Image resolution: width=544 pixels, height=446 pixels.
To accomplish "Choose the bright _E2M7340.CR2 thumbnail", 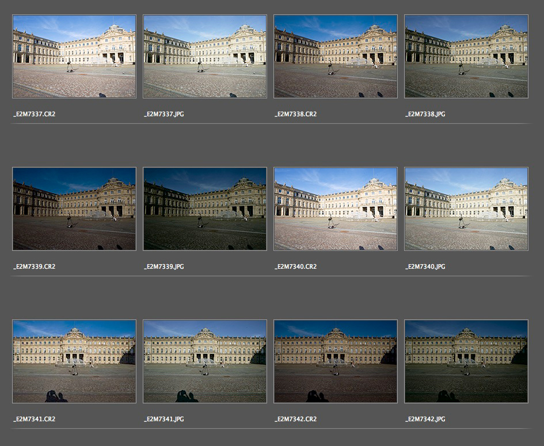I will click(x=336, y=209).
